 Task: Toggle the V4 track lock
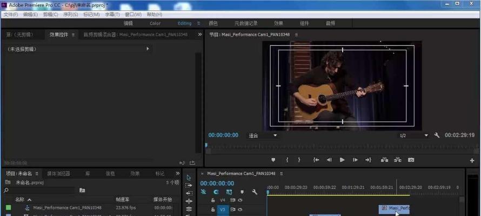(213, 200)
